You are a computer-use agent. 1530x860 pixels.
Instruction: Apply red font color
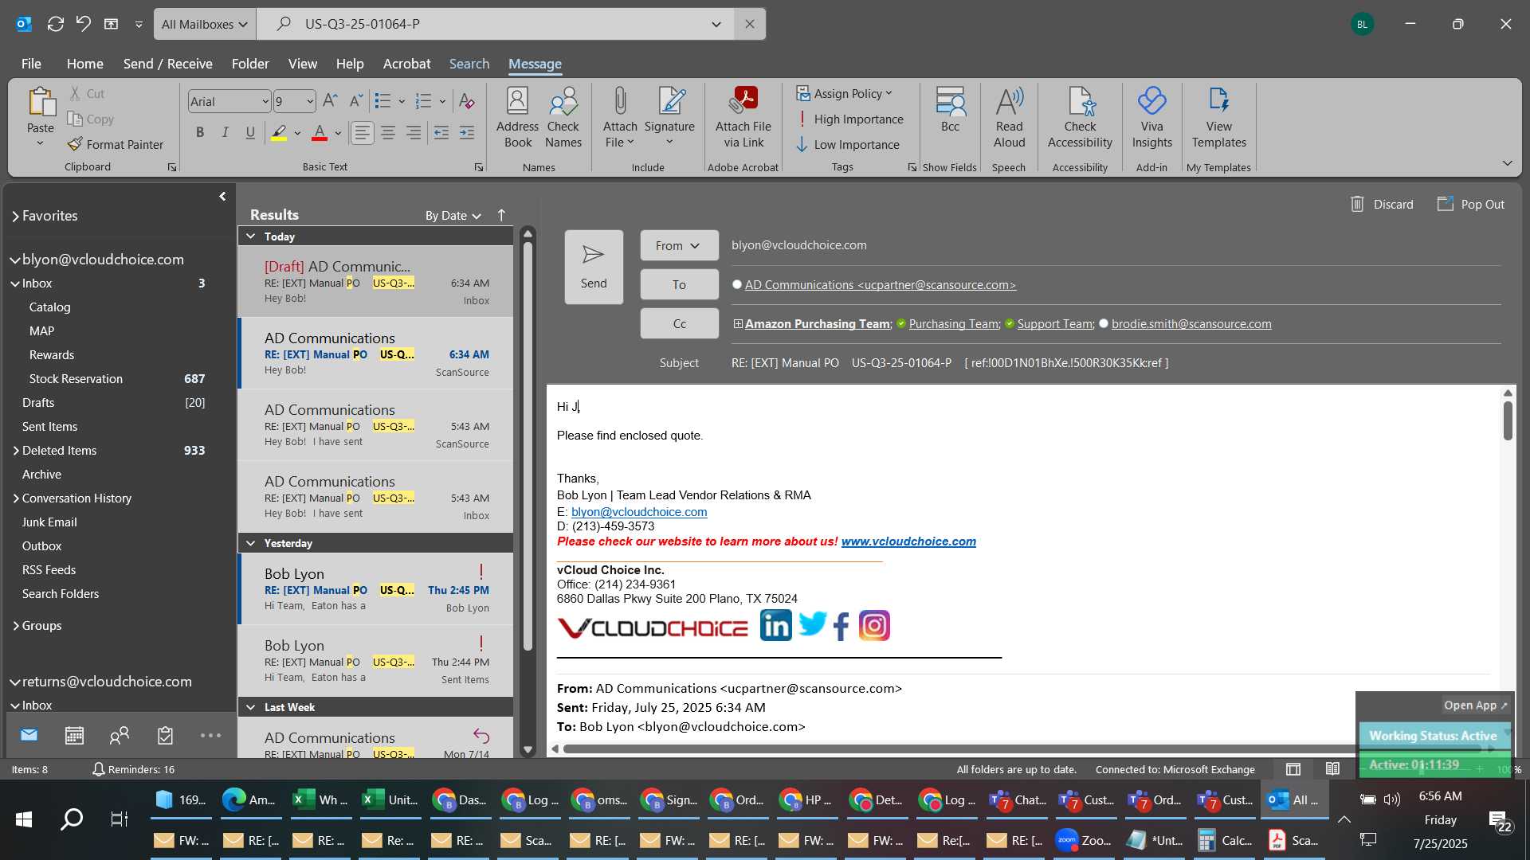(x=320, y=132)
